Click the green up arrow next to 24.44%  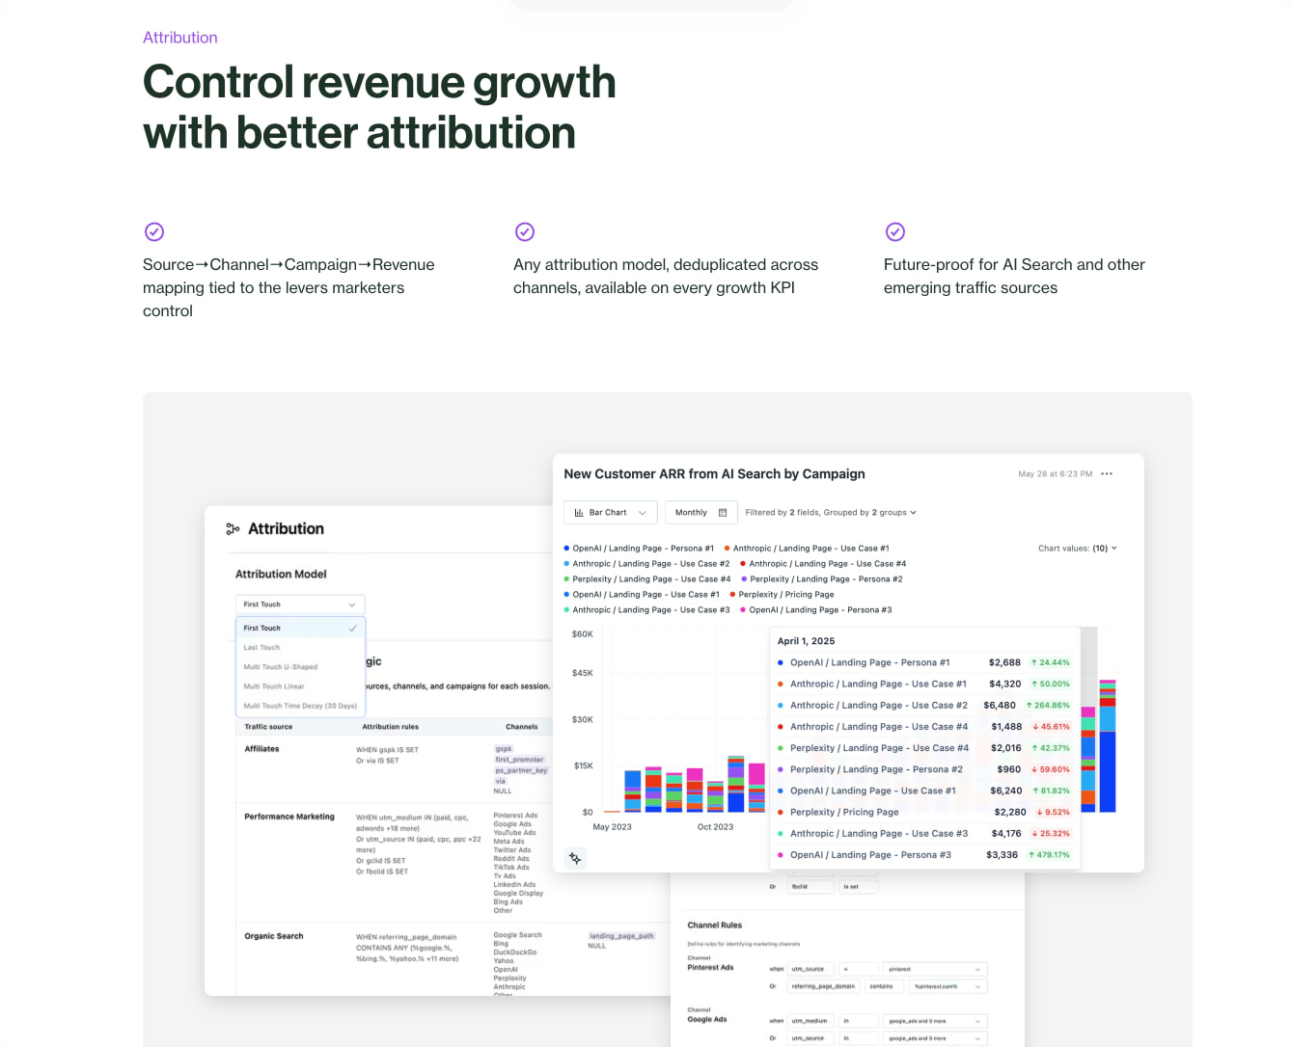click(x=1034, y=662)
